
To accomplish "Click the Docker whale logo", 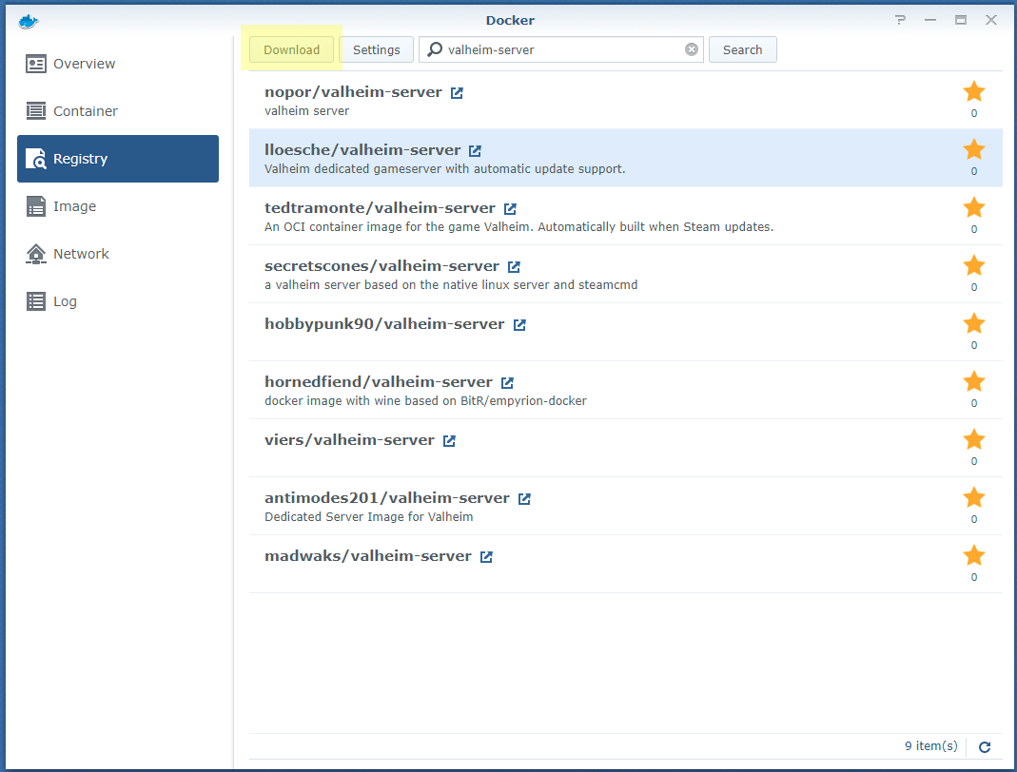I will point(29,21).
